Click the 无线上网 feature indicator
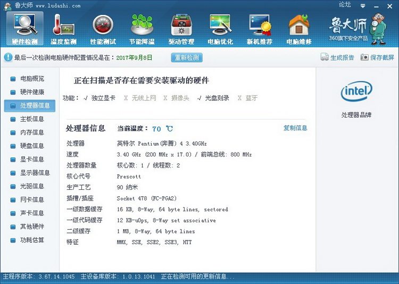The height and width of the screenshot is (284, 399). (140, 98)
